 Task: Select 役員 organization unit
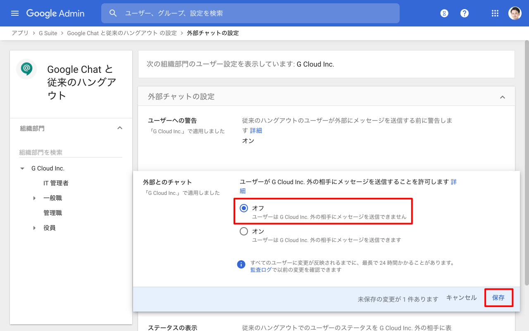click(49, 228)
